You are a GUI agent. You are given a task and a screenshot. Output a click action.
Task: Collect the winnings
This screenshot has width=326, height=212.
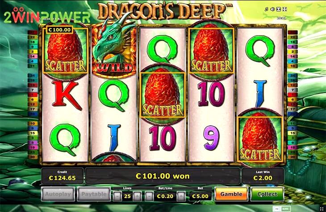pos(267,194)
